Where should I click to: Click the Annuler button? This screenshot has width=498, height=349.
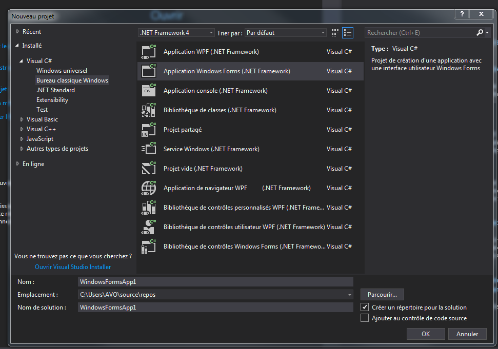tap(467, 334)
